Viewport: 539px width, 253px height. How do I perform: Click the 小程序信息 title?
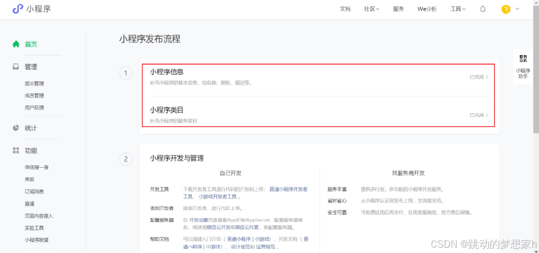tap(166, 72)
